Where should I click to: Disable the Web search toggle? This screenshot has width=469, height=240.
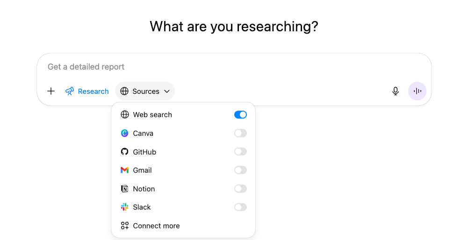(x=240, y=114)
